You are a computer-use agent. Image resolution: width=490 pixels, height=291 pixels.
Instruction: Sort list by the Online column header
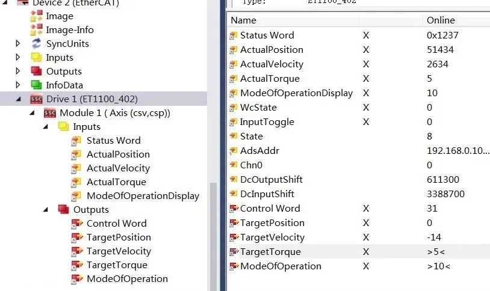pos(456,20)
